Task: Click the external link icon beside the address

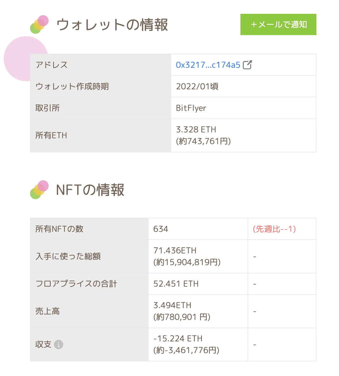Action: tap(247, 65)
